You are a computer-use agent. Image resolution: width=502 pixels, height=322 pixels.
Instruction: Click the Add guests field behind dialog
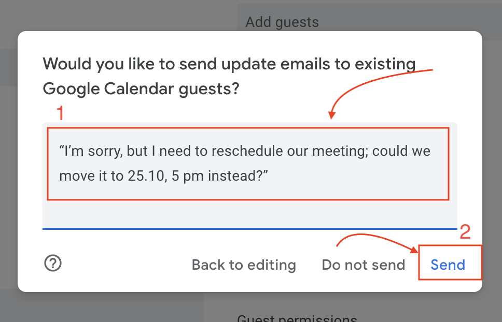369,22
